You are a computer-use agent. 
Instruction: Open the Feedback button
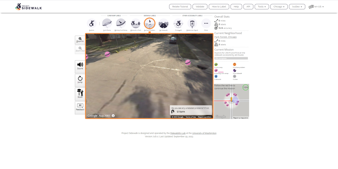tap(80, 108)
